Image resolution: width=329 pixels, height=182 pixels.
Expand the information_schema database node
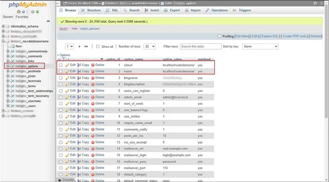[3, 27]
